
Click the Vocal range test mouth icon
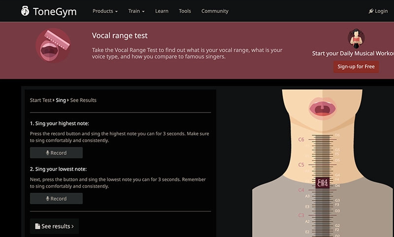(x=53, y=46)
